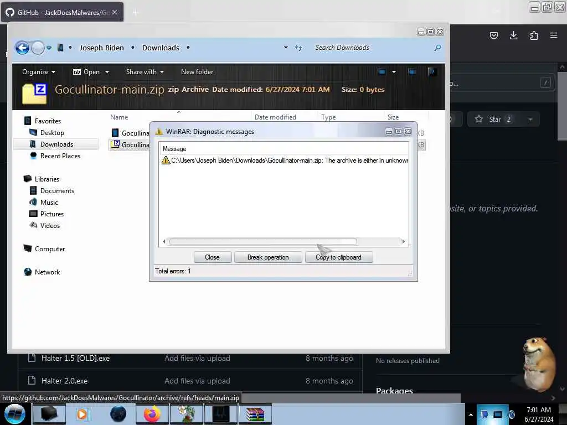Close the GitHub browser tab
This screenshot has width=567, height=425.
click(115, 12)
